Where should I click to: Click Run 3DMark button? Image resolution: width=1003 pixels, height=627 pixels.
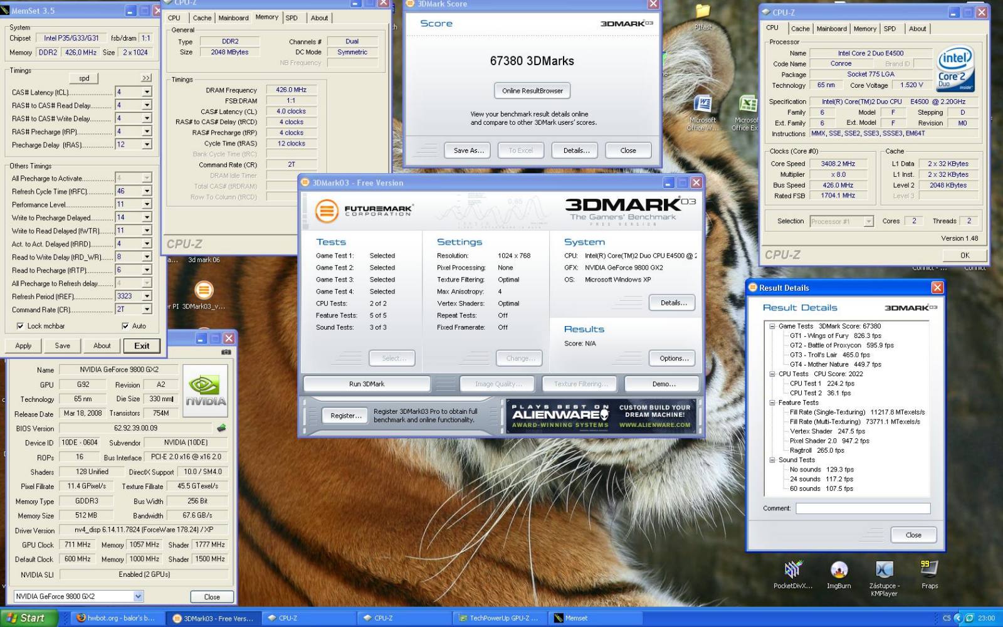click(367, 384)
